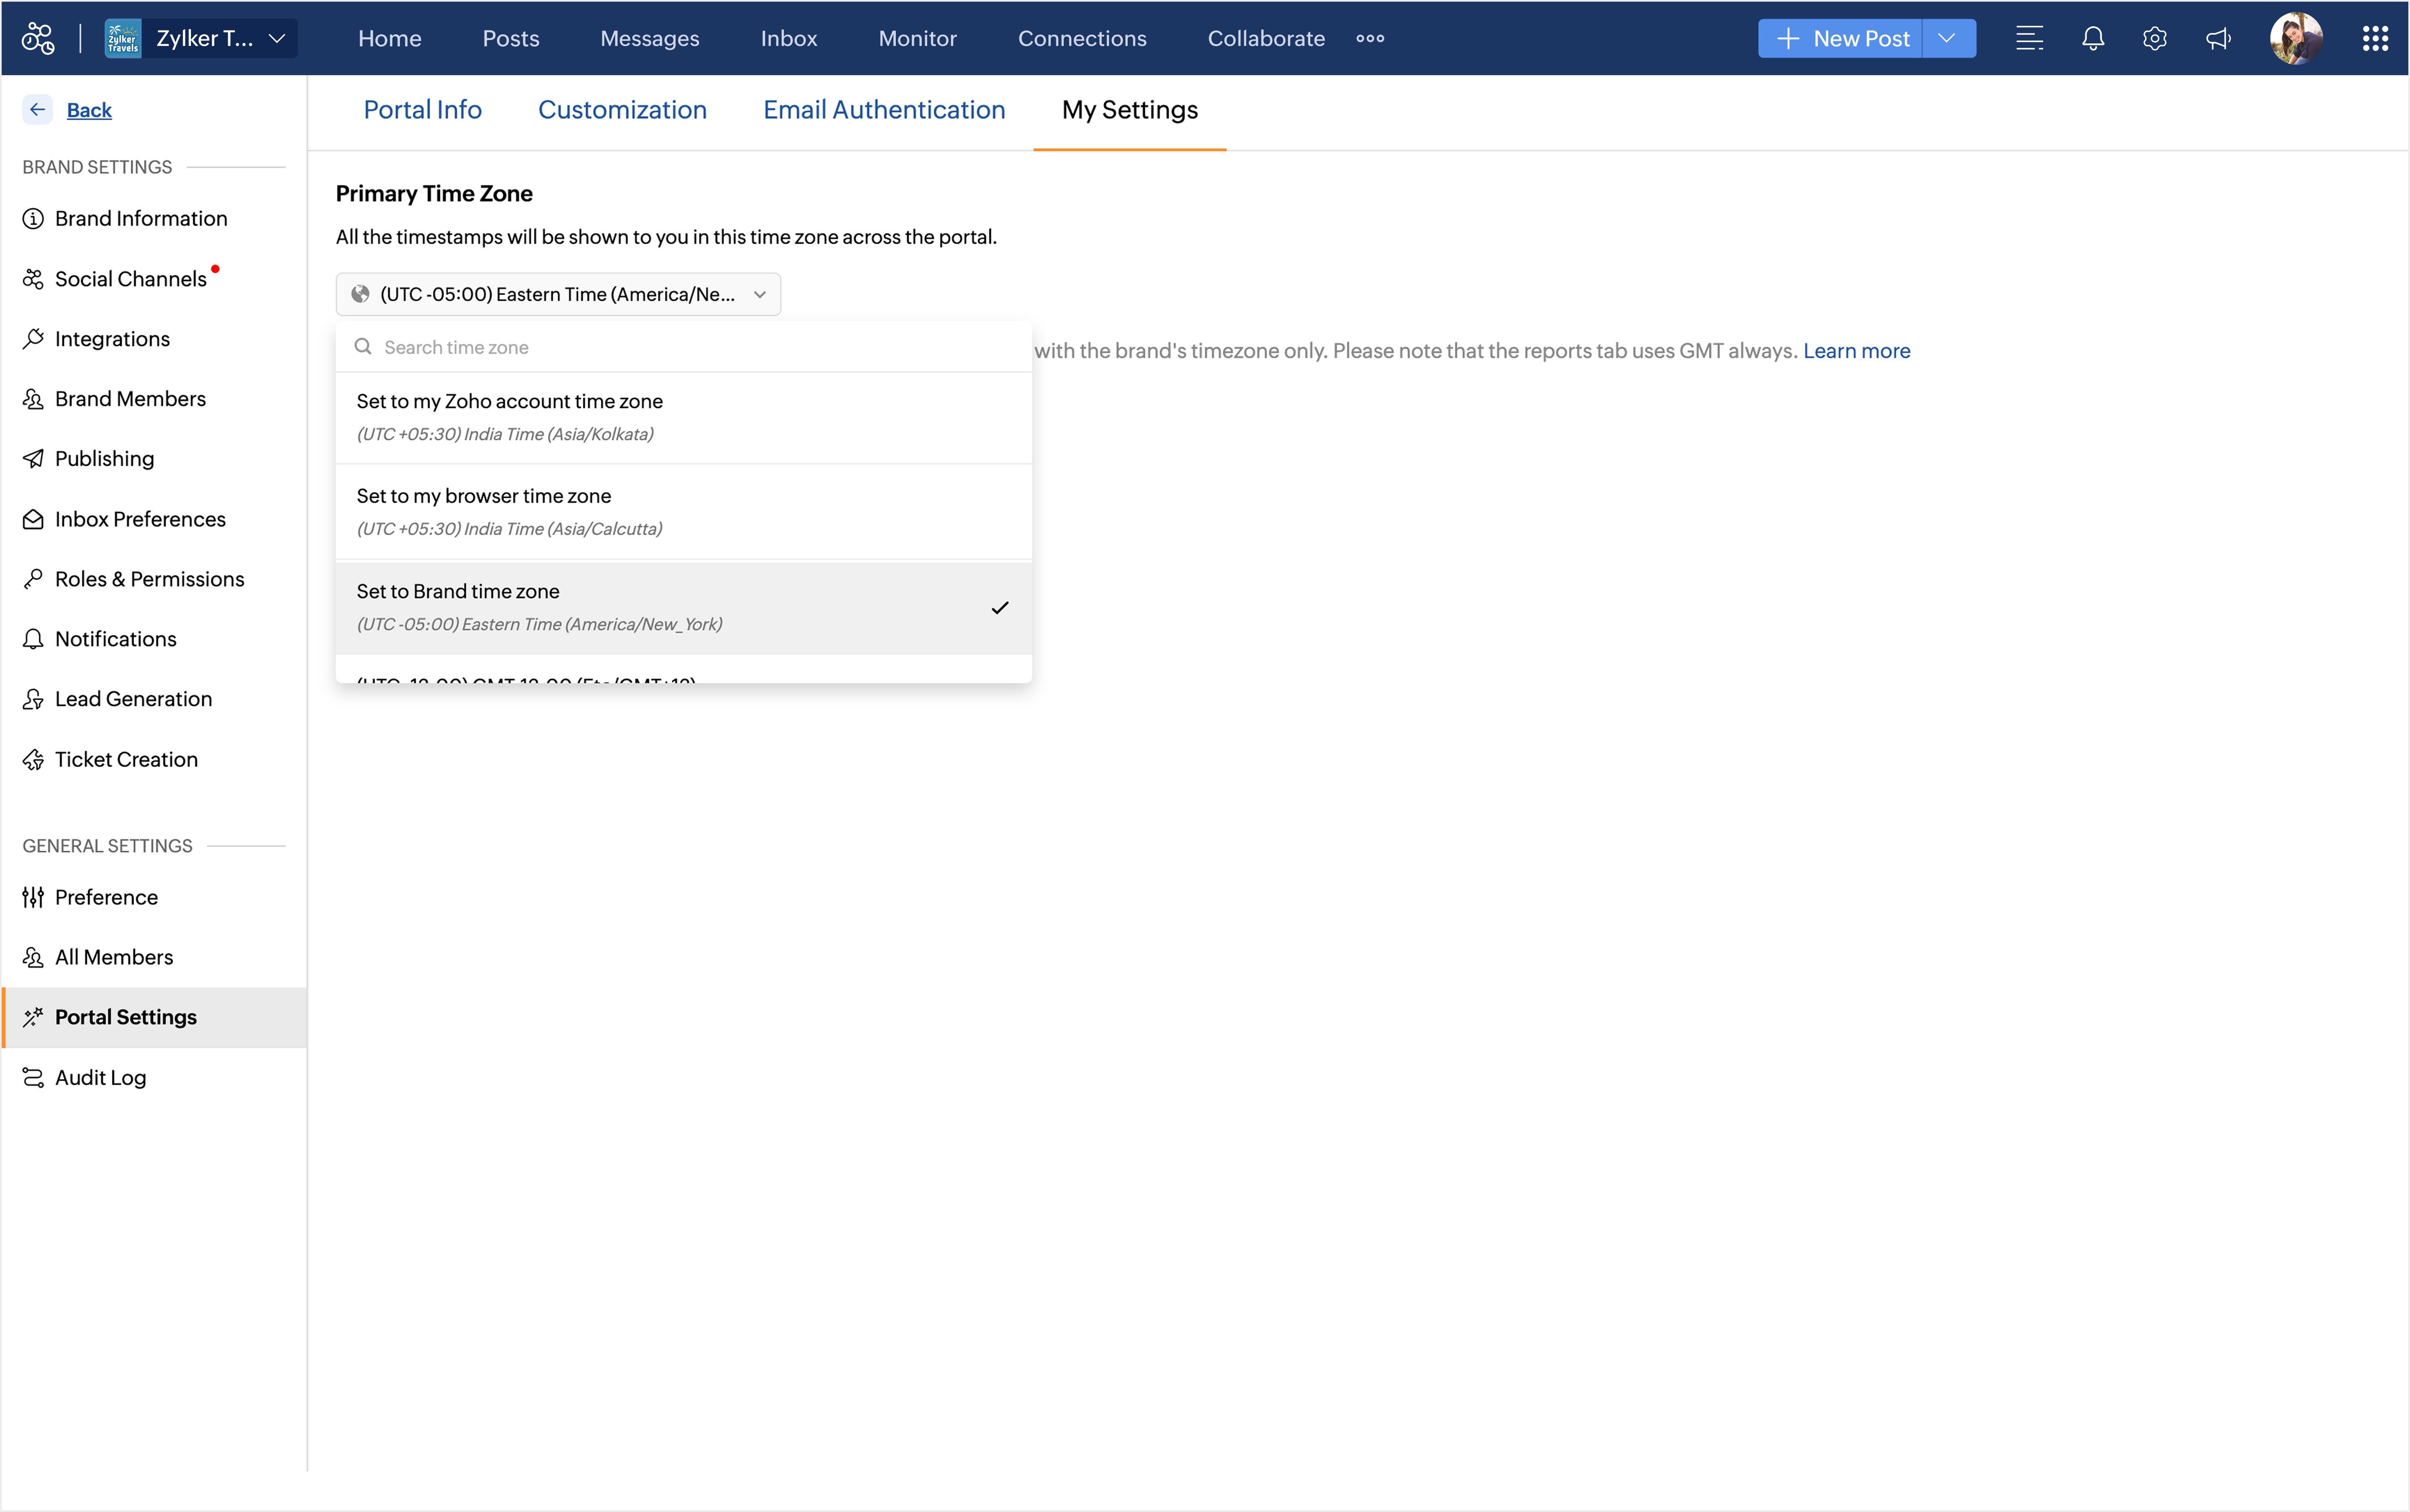This screenshot has height=1512, width=2410.
Task: Open the user profile avatar
Action: pyautogui.click(x=2295, y=38)
